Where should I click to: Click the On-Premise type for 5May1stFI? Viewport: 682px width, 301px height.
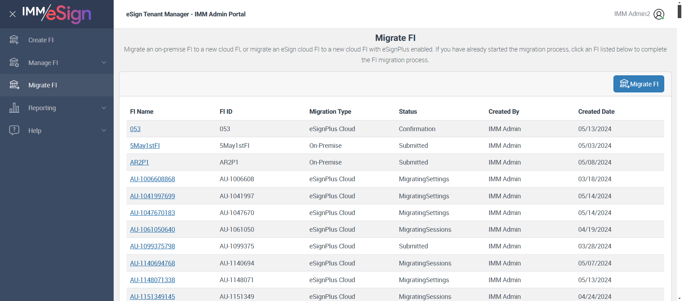[x=325, y=146]
